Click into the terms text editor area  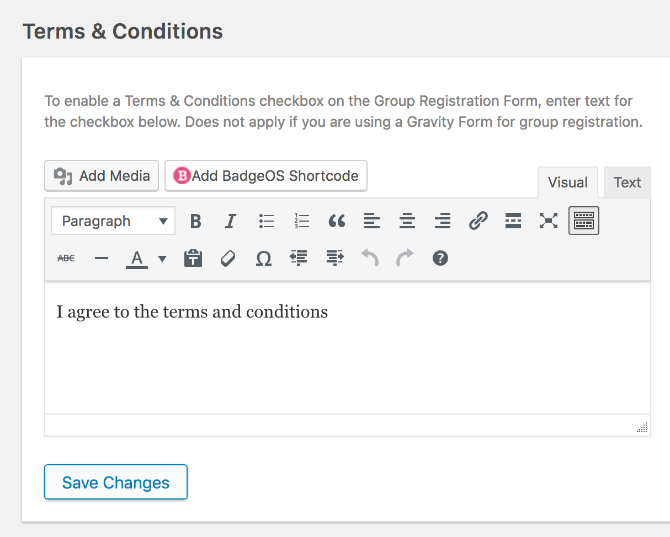pos(348,353)
